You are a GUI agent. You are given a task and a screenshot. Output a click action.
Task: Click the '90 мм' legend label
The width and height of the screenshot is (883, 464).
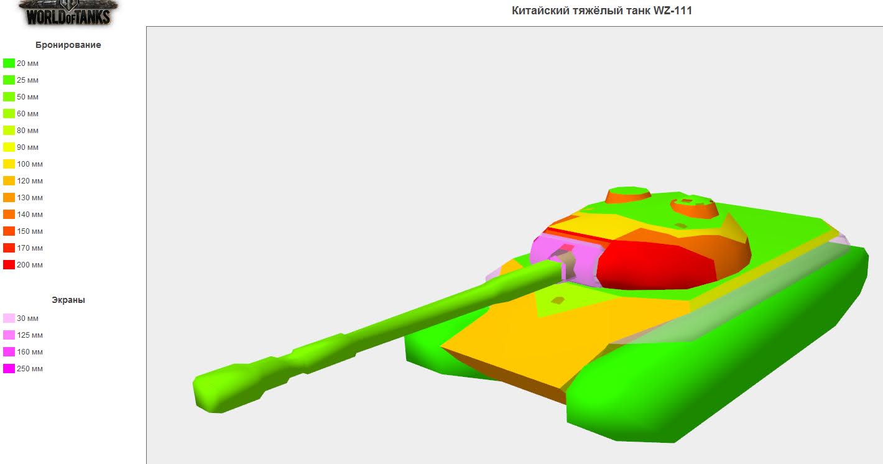(x=27, y=147)
